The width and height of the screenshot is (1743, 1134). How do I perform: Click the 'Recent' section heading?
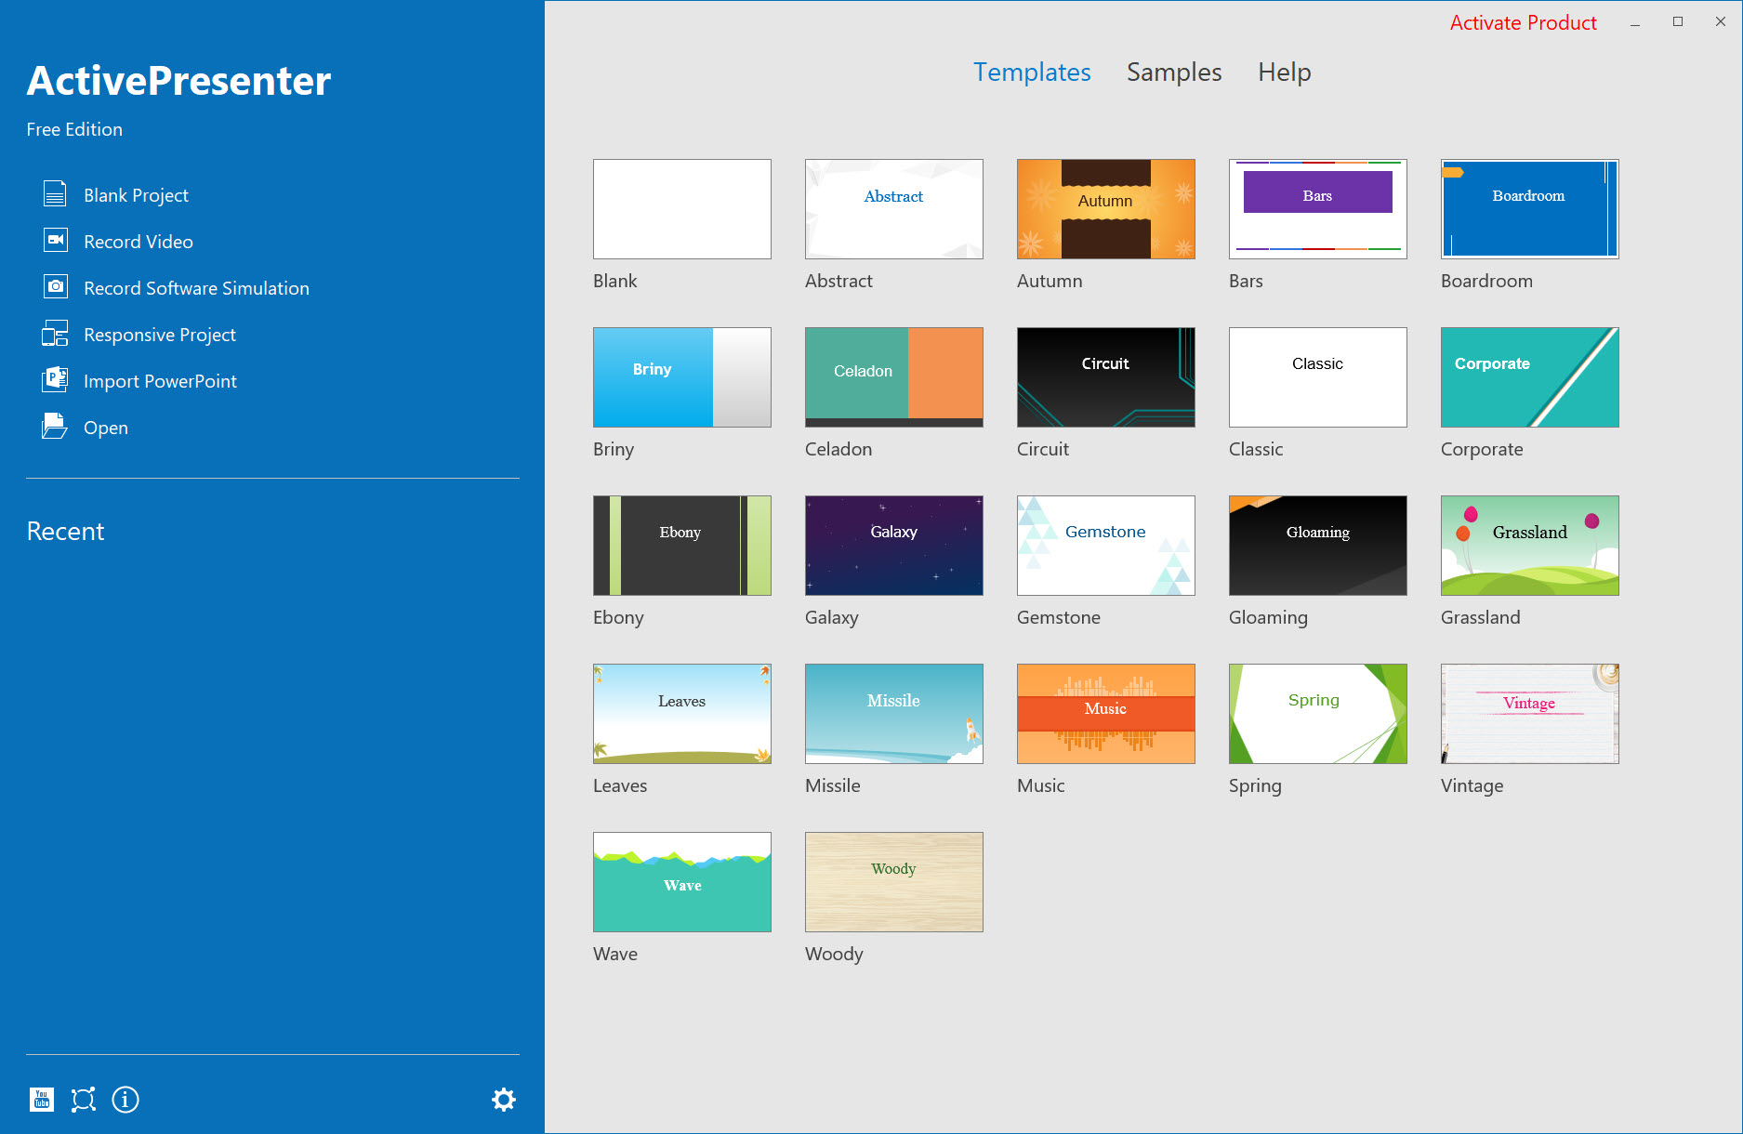pyautogui.click(x=65, y=531)
